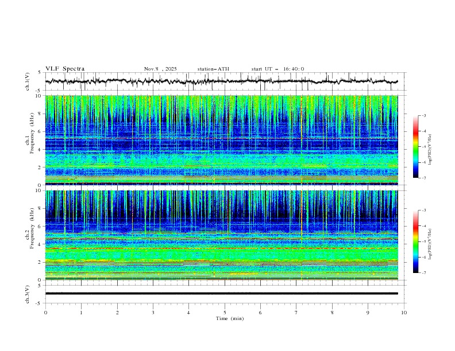Click the ch.3 flat voltage trace

click(x=222, y=294)
